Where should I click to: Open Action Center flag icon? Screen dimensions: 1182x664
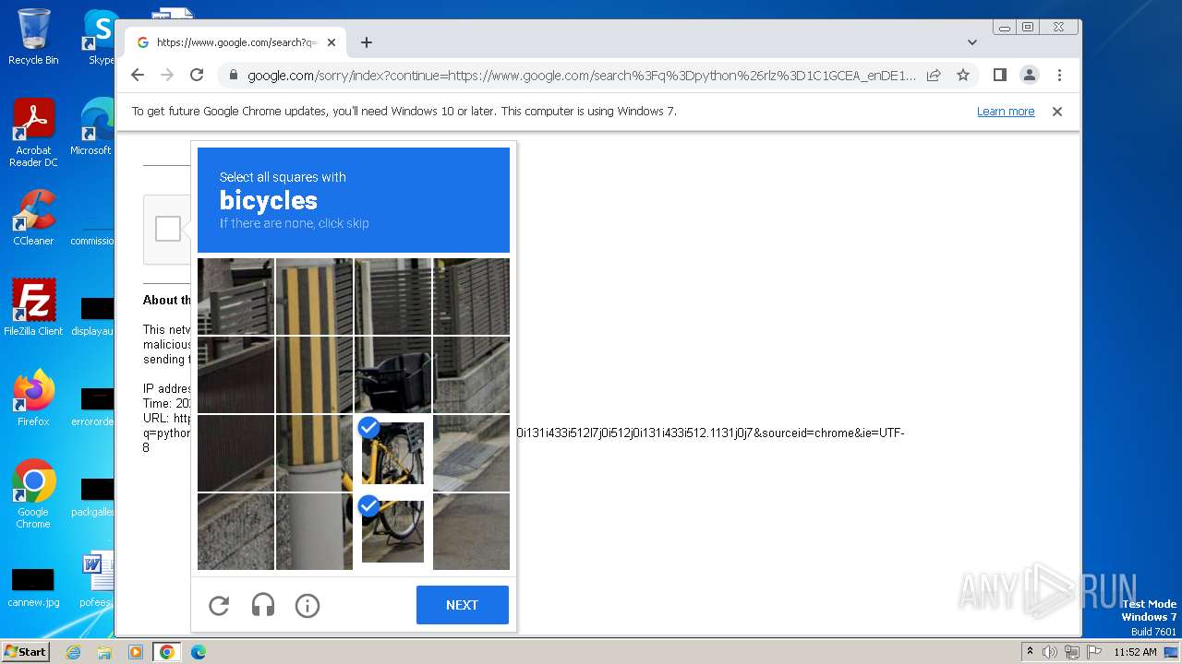[x=1092, y=652]
